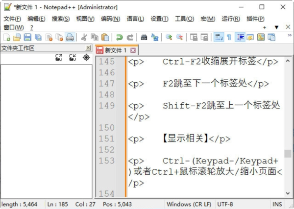Click the editor scrollbar up arrow

click(x=288, y=61)
